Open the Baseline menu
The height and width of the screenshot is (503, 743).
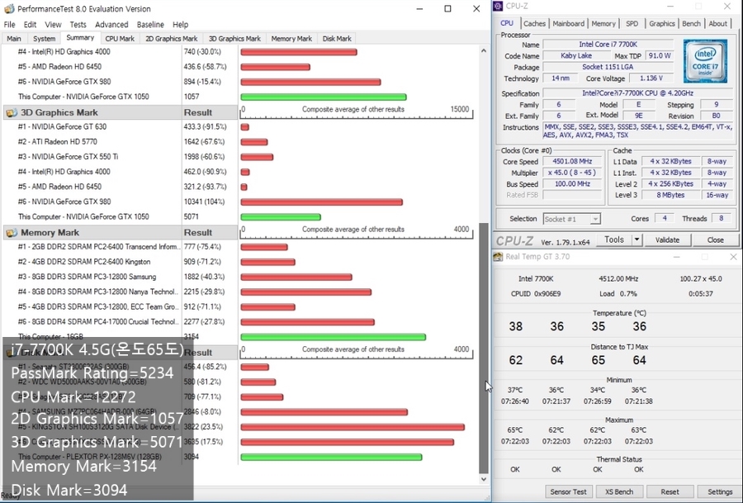[150, 25]
